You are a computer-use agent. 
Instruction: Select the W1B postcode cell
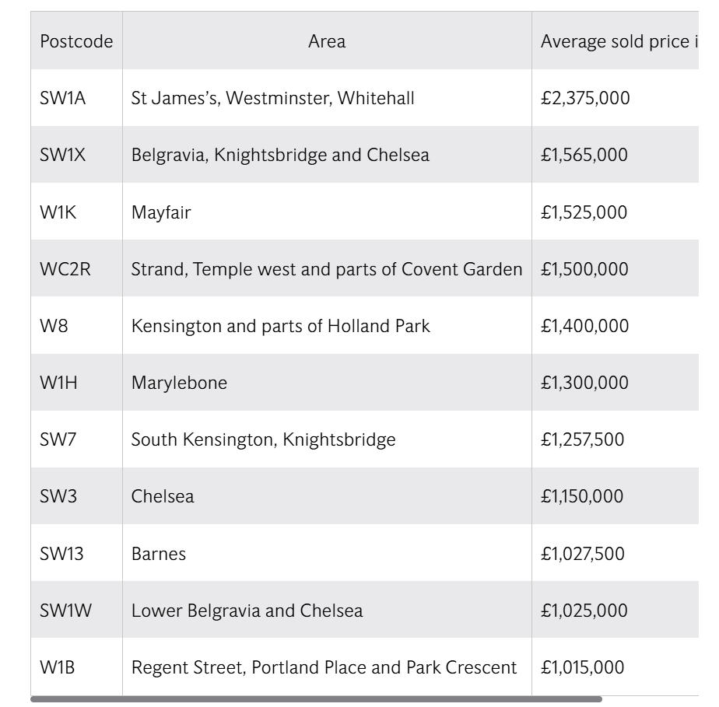tap(58, 667)
